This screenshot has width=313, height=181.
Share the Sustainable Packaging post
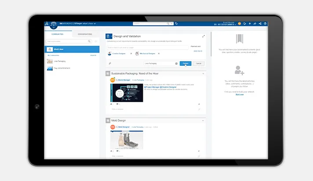[199, 104]
